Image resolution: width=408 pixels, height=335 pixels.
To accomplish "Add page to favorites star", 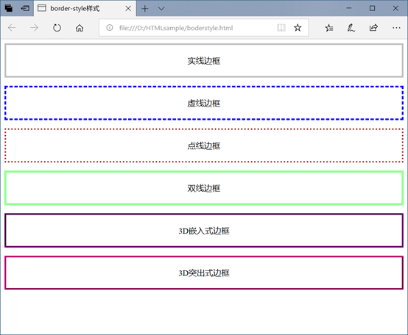I will 298,28.
